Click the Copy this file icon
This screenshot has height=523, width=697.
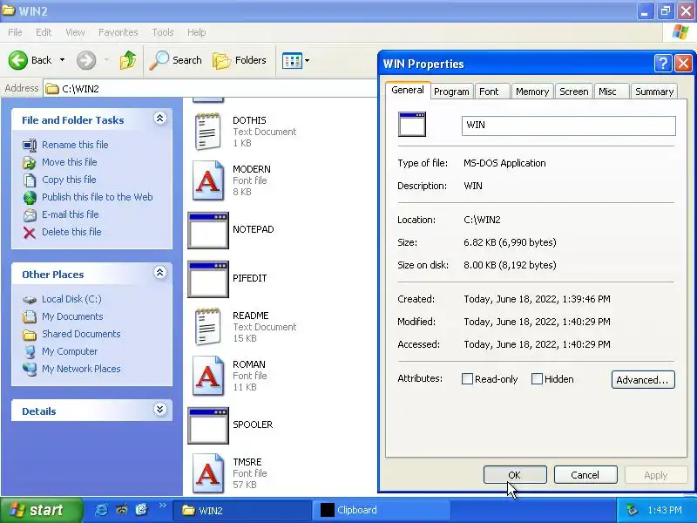click(30, 180)
